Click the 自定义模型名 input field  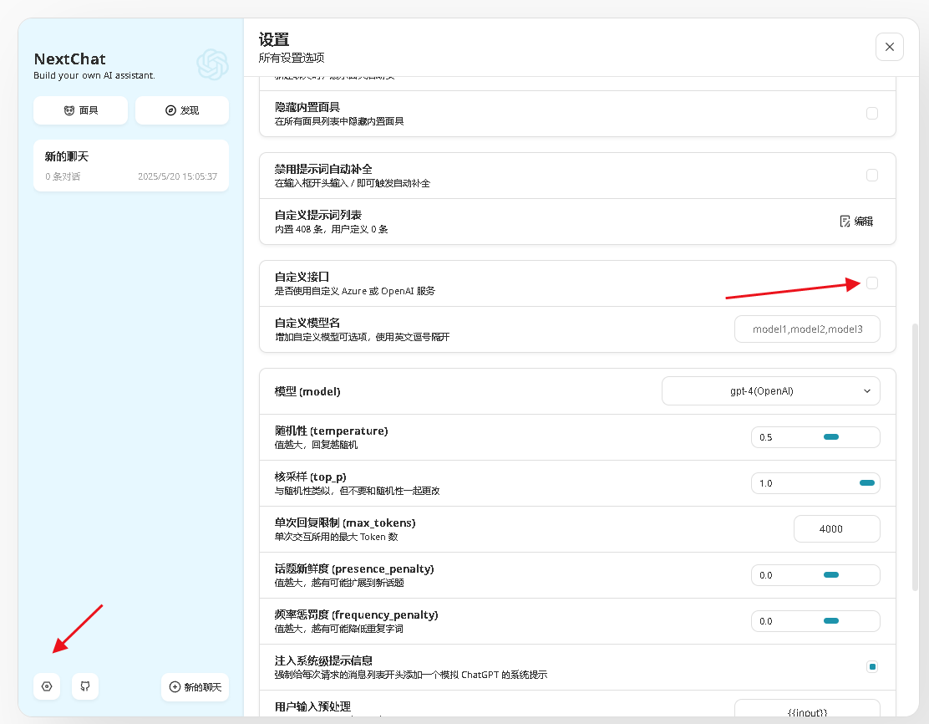point(807,329)
